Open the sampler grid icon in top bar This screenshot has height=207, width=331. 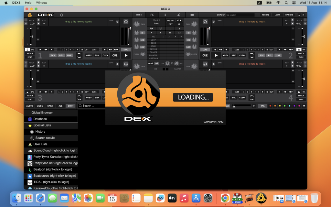click(x=165, y=15)
